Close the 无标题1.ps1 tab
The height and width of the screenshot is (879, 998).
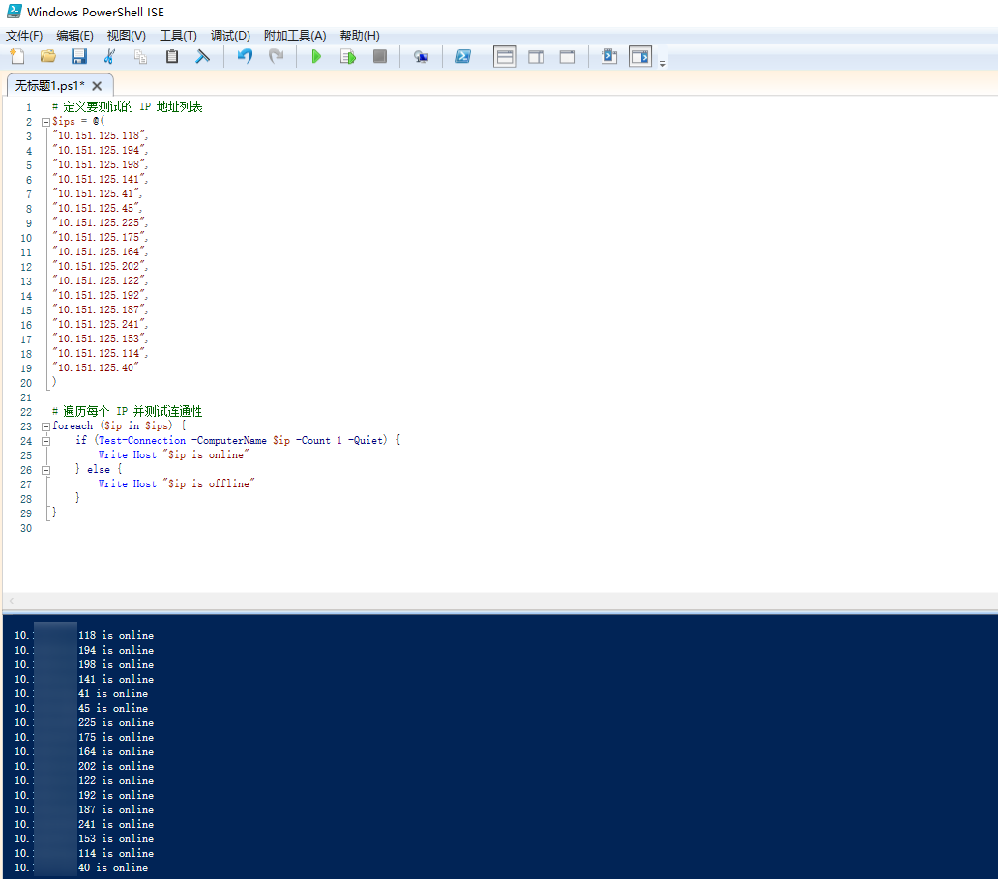(97, 86)
